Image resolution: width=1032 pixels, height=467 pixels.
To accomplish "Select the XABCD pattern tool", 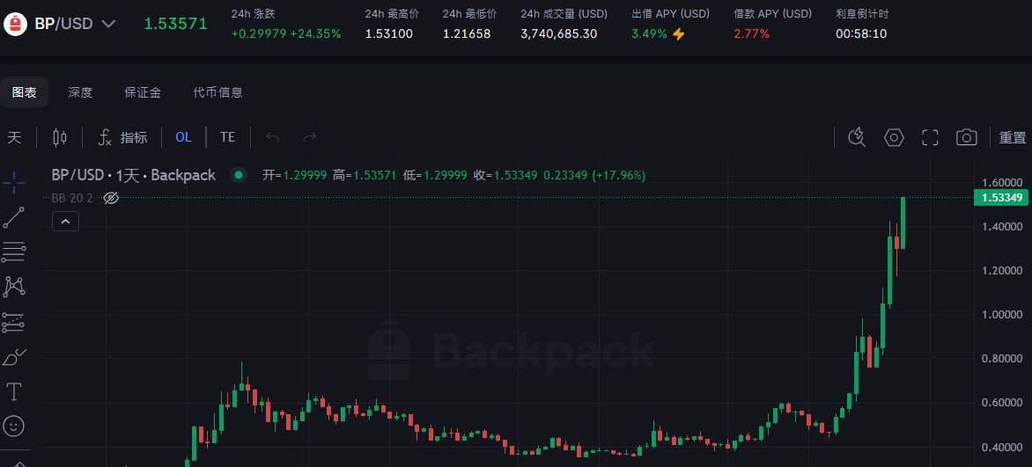I will pyautogui.click(x=14, y=286).
